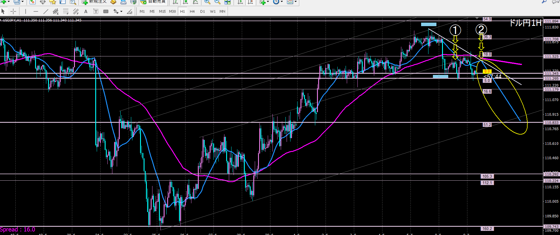The height and width of the screenshot is (235, 560).
Task: Show the Market Watch panel
Action: coord(32,2)
